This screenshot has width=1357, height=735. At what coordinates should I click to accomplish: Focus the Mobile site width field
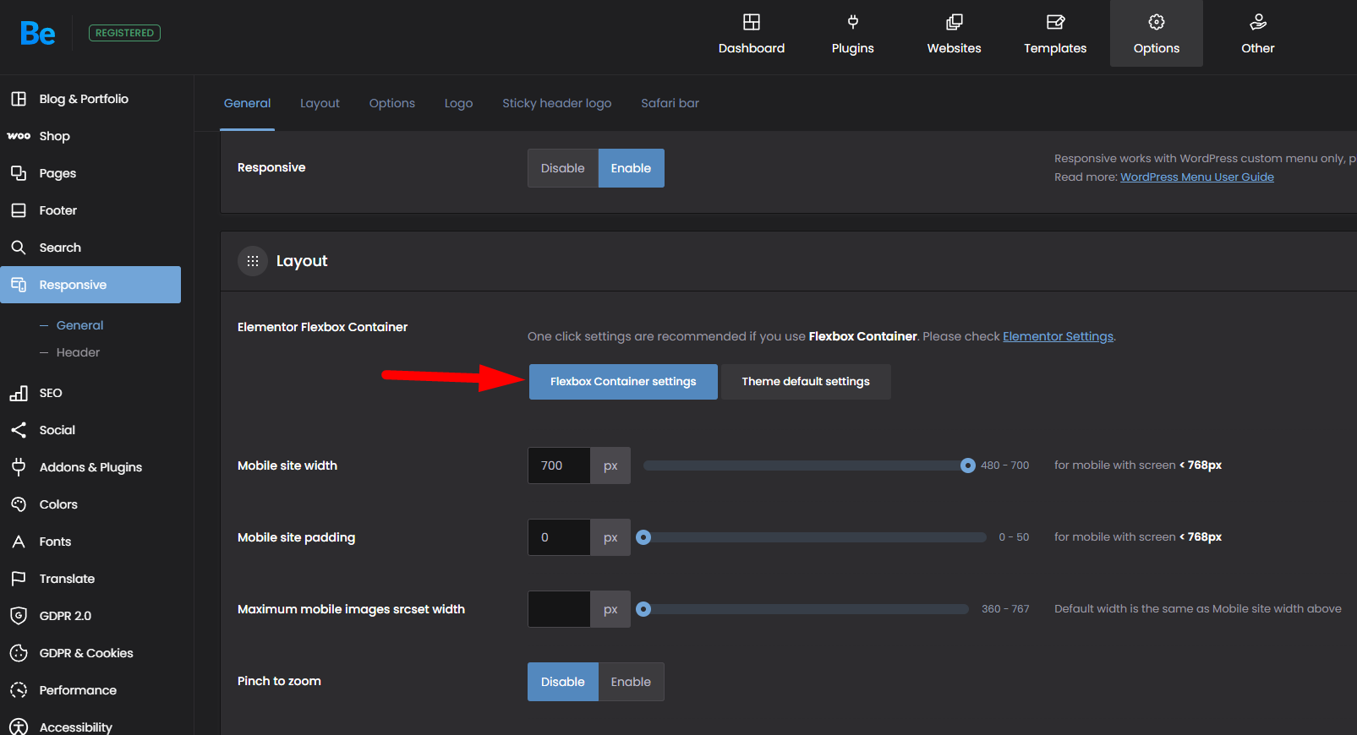click(559, 465)
